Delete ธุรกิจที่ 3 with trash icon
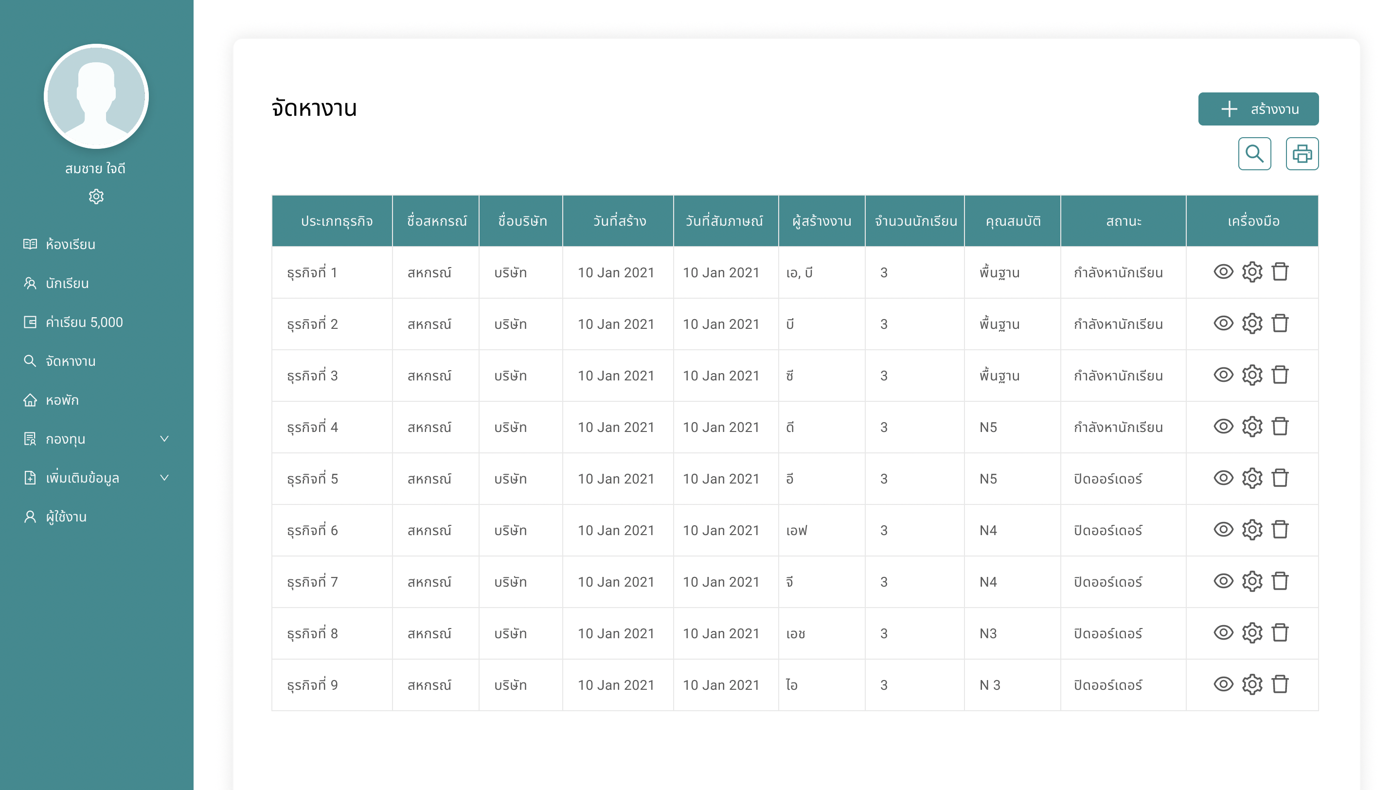Viewport: 1392px width, 790px height. tap(1280, 375)
